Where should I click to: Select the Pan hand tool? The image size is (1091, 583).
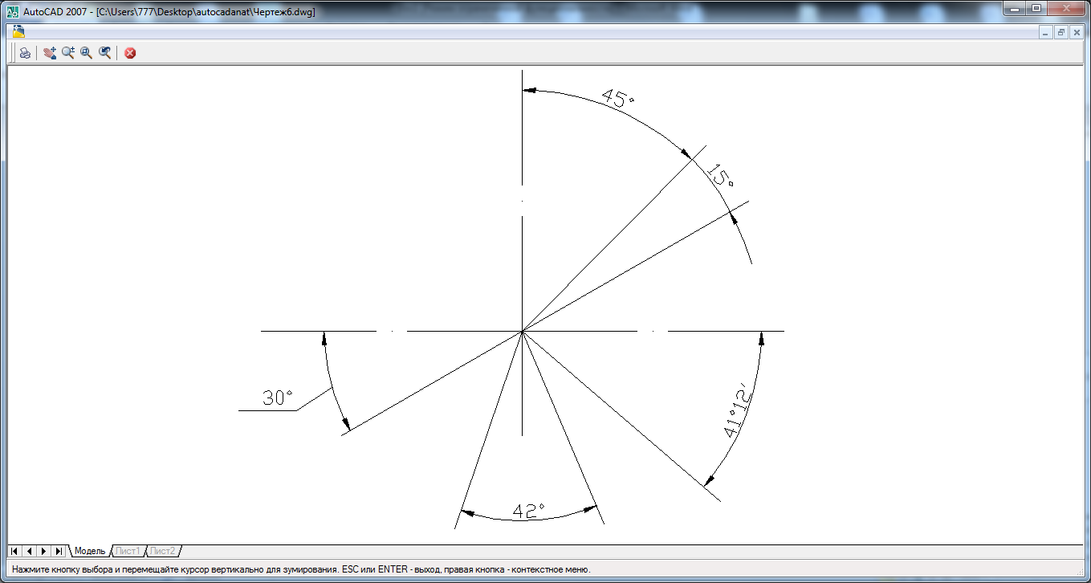[x=50, y=53]
